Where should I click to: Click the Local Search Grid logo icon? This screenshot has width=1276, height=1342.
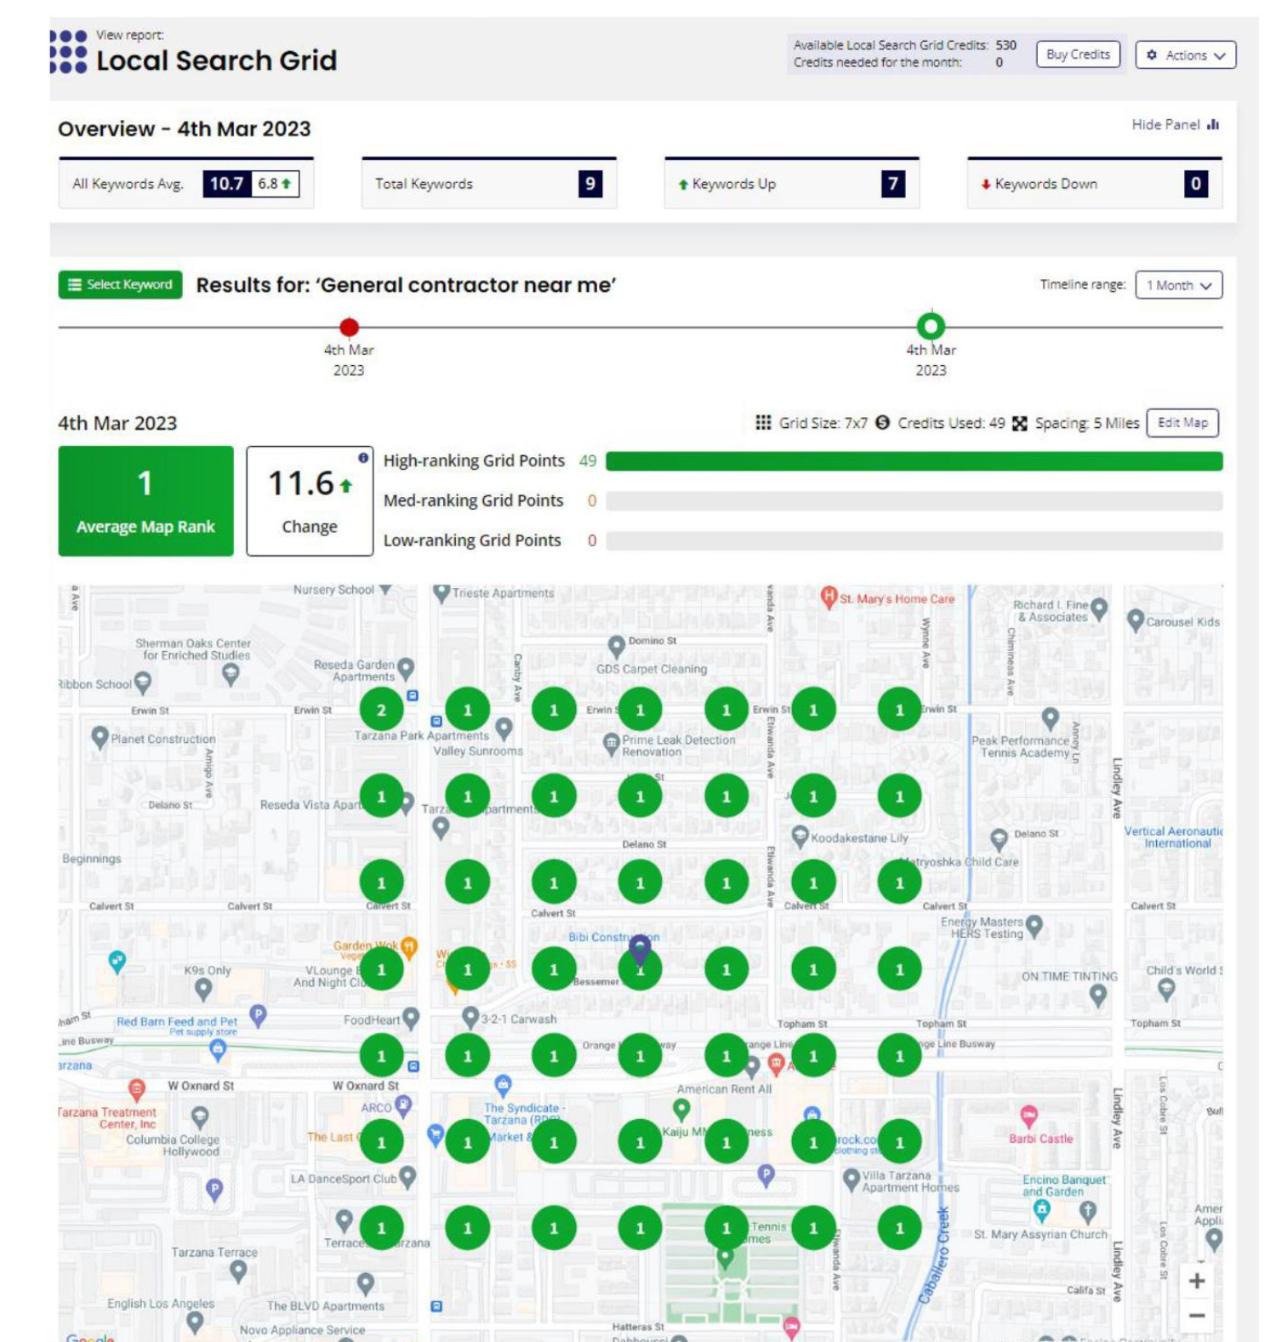click(x=68, y=52)
